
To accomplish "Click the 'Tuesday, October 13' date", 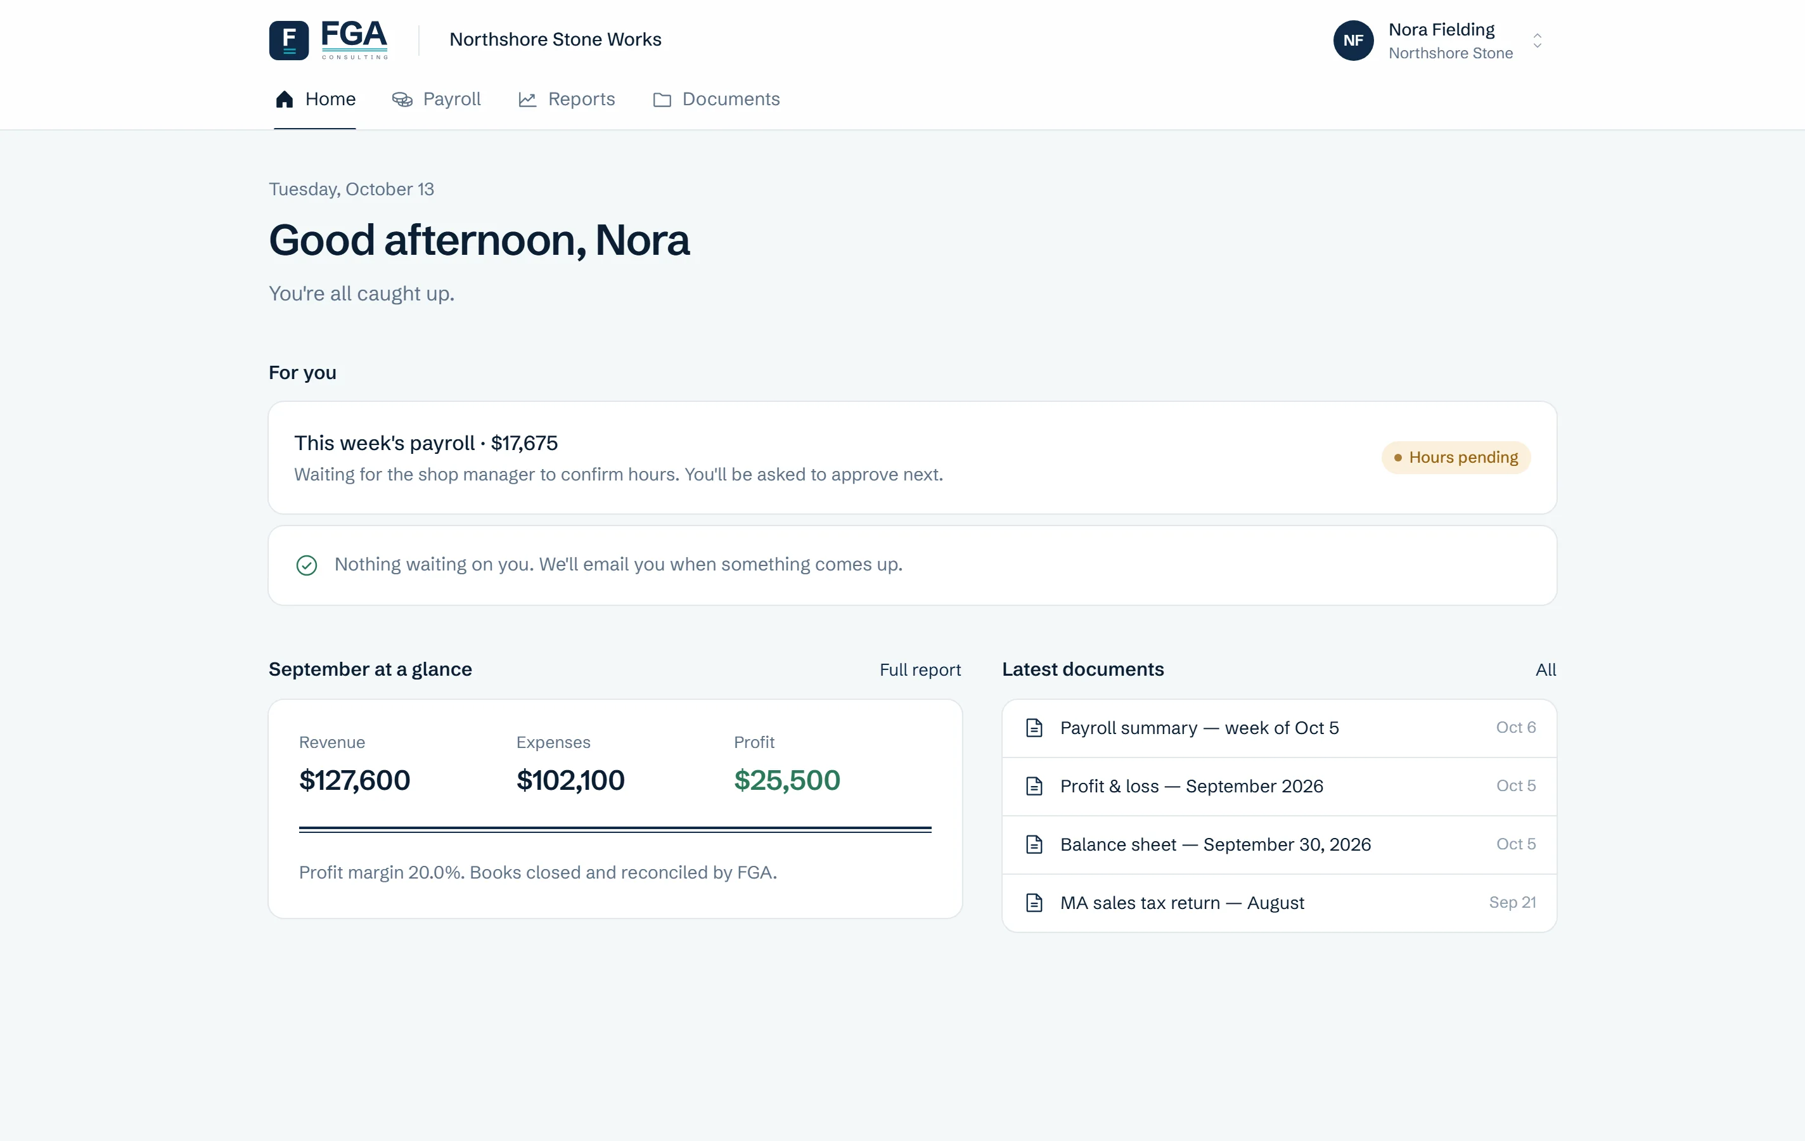I will coord(352,190).
